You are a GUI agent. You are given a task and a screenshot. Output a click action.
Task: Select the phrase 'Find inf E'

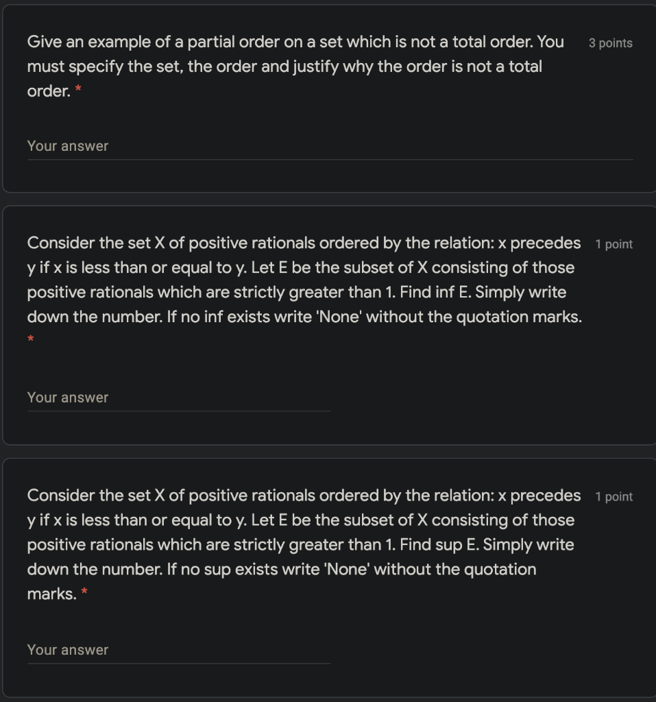tap(433, 292)
